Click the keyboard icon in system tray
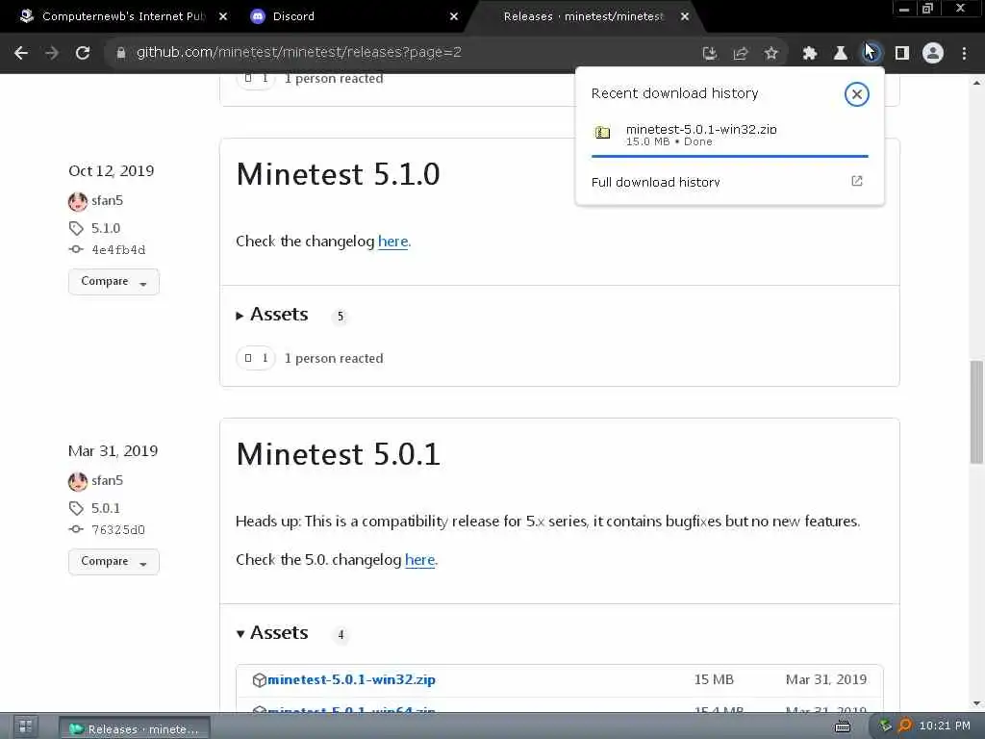985x739 pixels. pos(843,727)
